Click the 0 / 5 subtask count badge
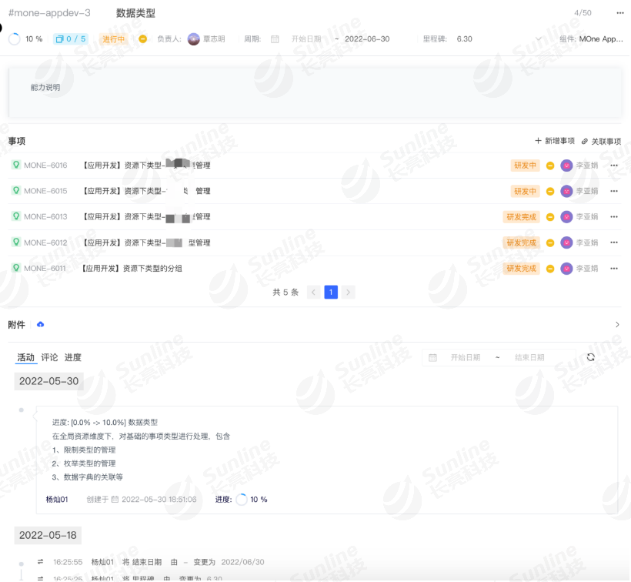Viewport: 631px width, 582px height. click(x=71, y=39)
